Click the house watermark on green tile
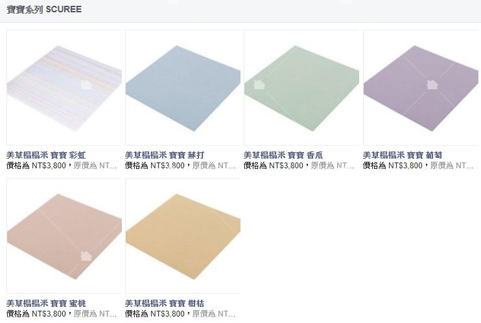The image size is (481, 323). point(259,85)
